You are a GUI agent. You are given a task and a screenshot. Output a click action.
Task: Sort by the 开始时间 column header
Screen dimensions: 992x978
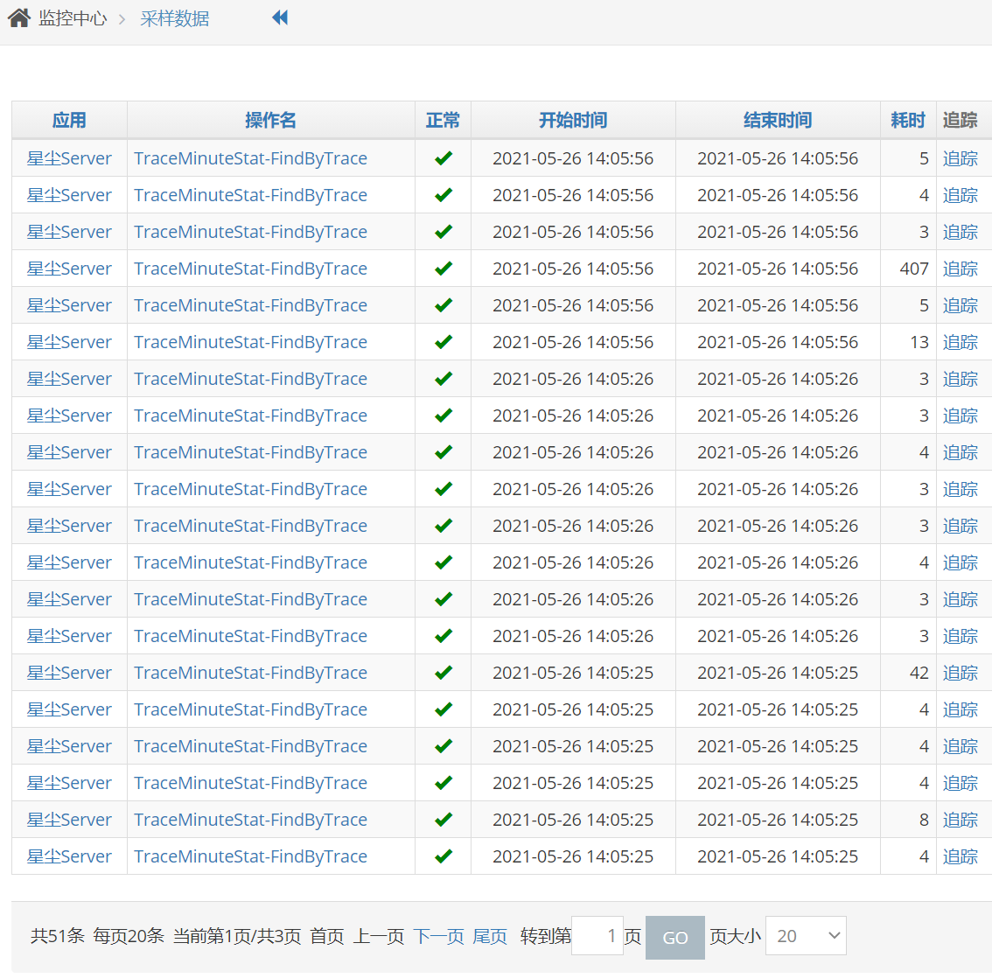573,120
